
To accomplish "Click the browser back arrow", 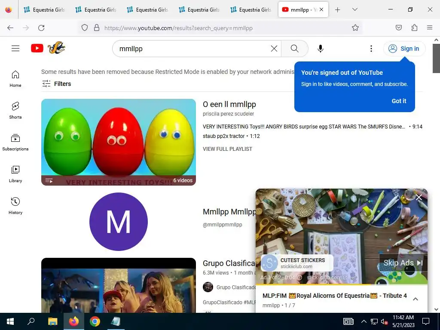I will tap(10, 28).
